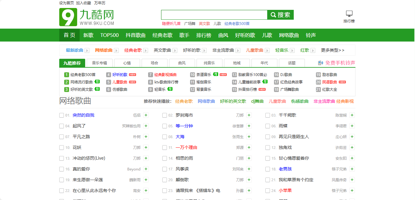Viewport: 415px width, 200px height.
Task: Click the arrow beside 红歌
Action: [x=313, y=50]
